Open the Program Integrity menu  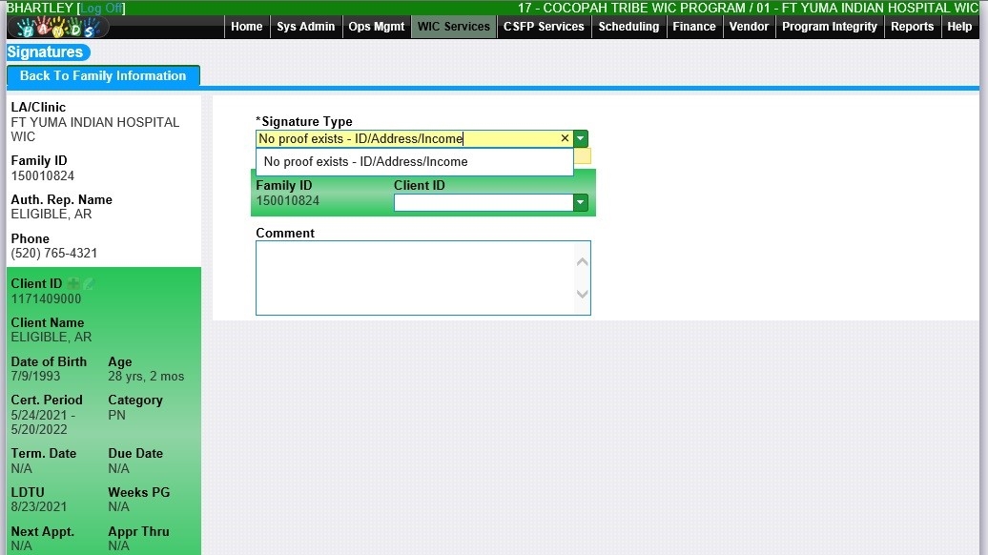[x=829, y=27]
